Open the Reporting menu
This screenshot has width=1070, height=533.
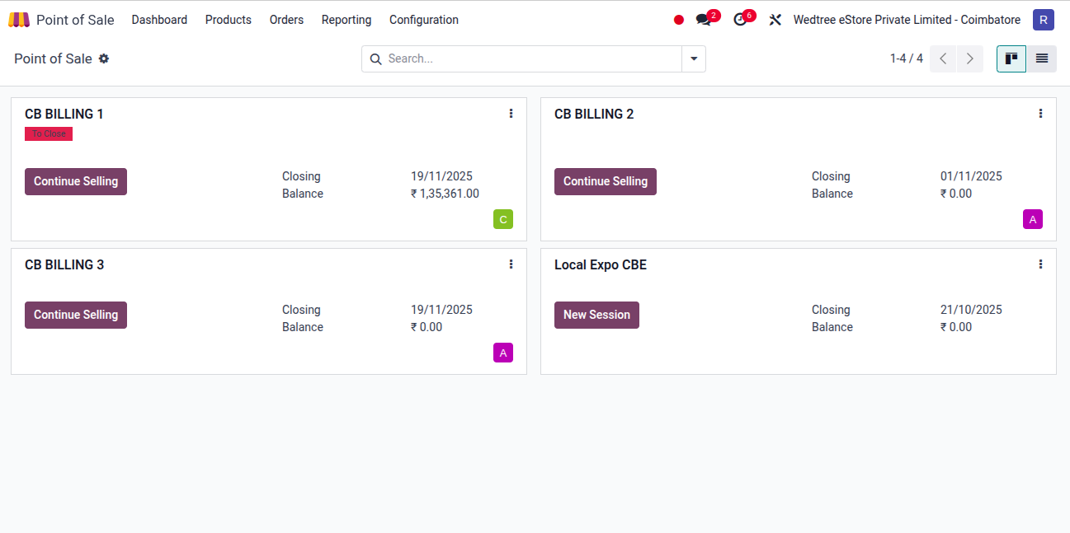346,20
